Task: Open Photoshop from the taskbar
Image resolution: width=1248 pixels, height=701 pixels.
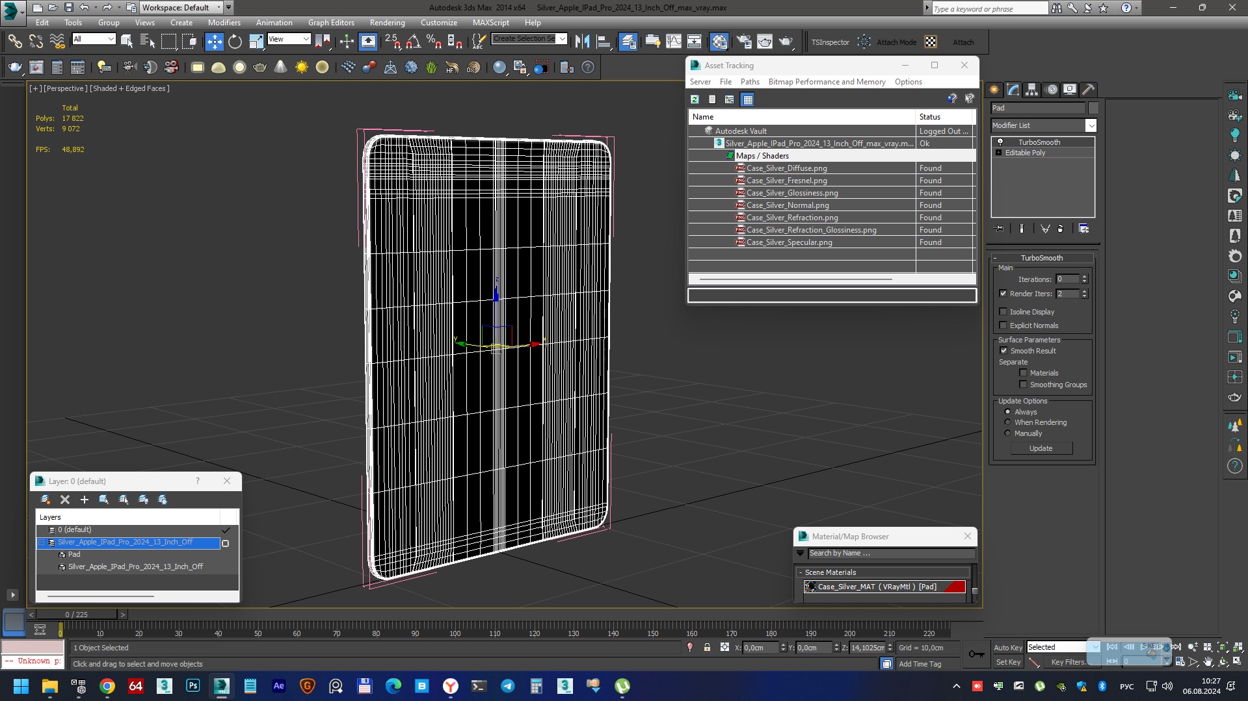Action: (x=193, y=686)
